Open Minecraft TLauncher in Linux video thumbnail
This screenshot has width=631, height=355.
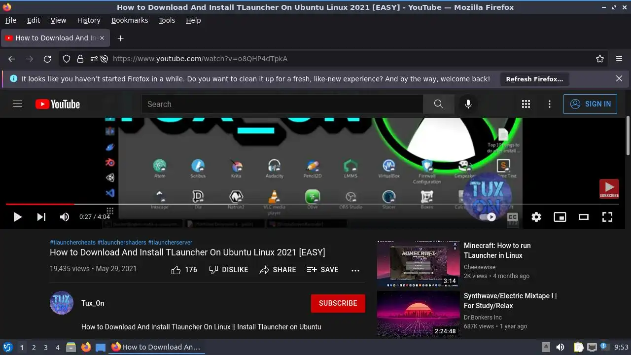[419, 264]
